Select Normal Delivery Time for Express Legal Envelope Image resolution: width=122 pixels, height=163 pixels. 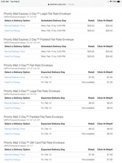[15, 26]
